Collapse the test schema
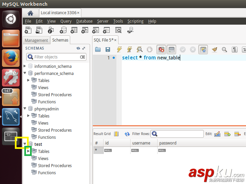246x184 pixels. tap(25, 143)
